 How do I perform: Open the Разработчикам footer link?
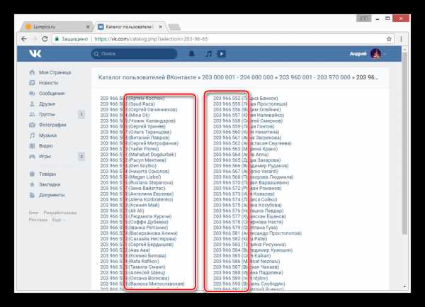tap(60, 213)
